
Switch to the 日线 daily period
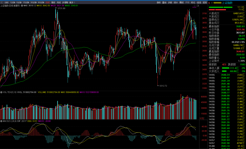point(48,2)
